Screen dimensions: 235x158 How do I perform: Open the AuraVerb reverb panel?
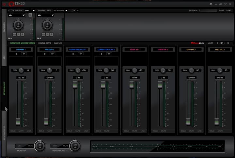[x=197, y=43]
